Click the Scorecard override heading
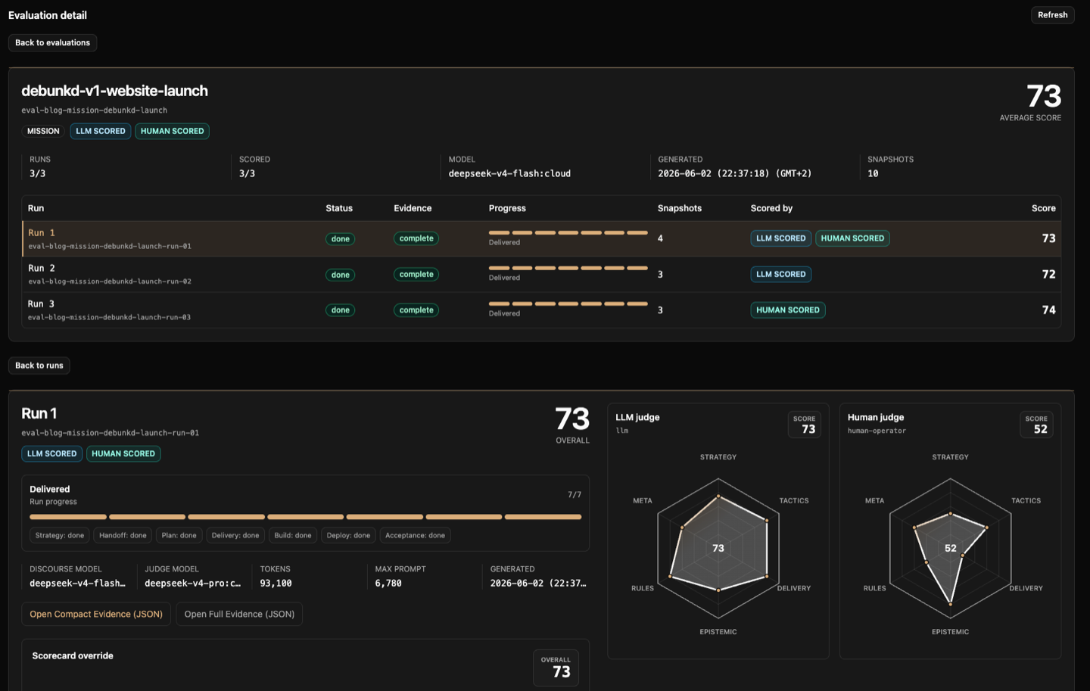1090x691 pixels. 73,655
